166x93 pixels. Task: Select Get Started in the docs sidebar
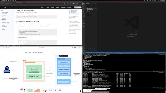[5, 14]
